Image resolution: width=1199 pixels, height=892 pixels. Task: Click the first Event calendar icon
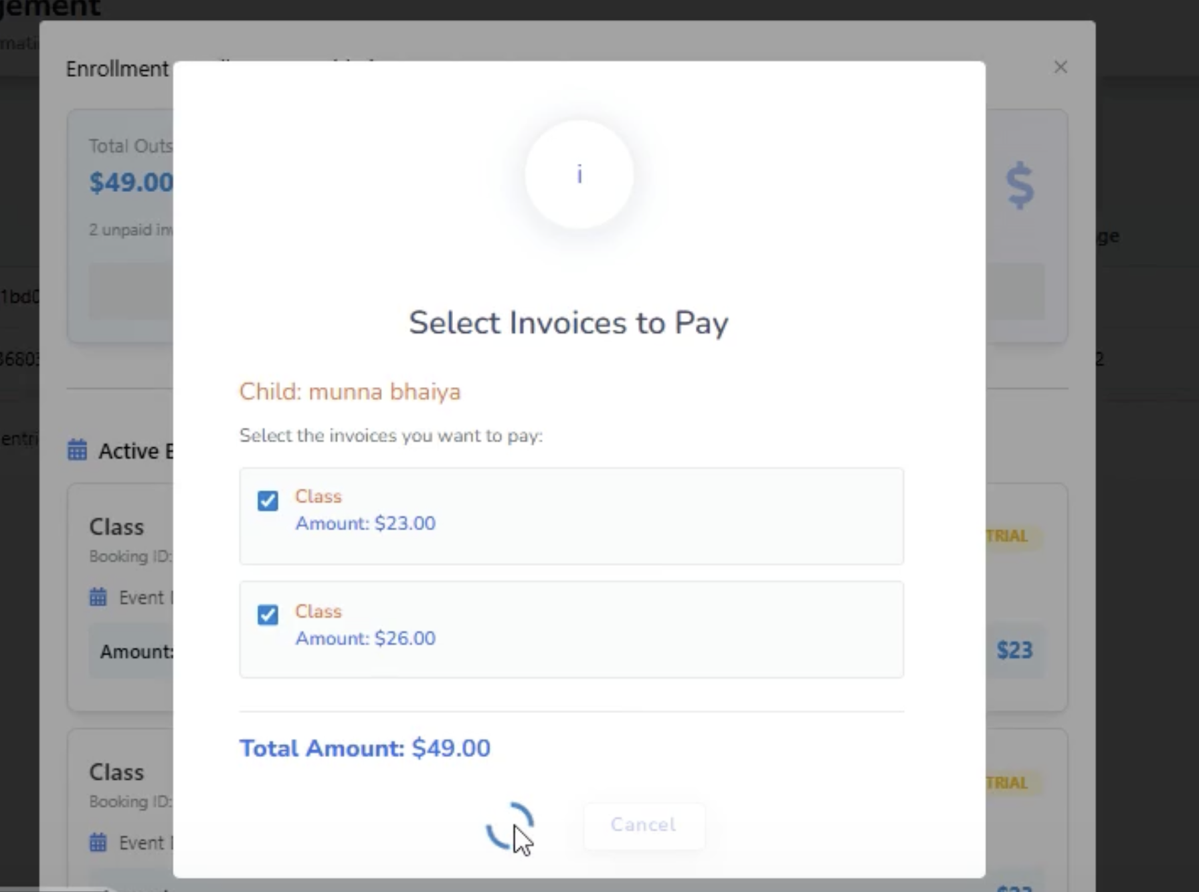coord(98,596)
